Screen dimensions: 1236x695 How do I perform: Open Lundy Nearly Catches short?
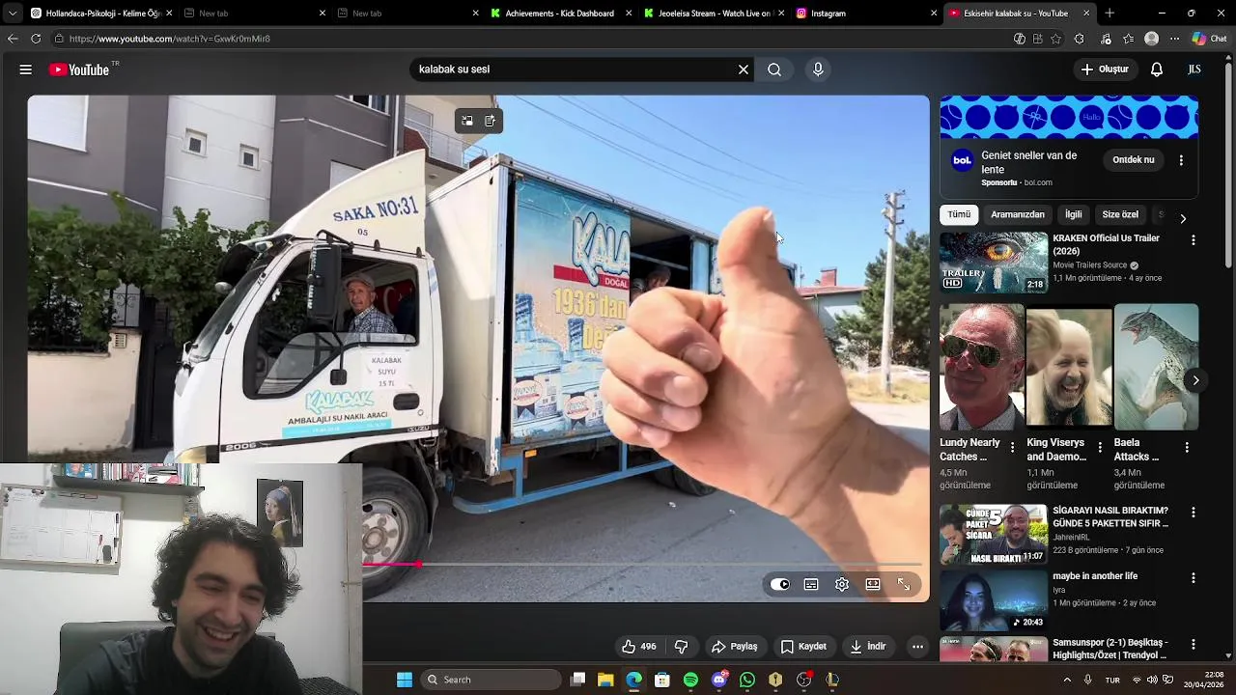coord(982,366)
